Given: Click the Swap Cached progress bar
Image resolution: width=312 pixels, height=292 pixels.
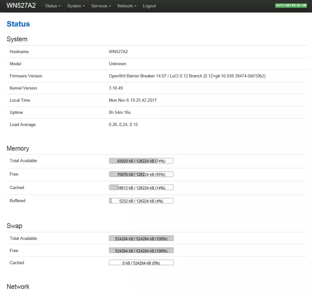Looking at the screenshot, I should pyautogui.click(x=141, y=262).
